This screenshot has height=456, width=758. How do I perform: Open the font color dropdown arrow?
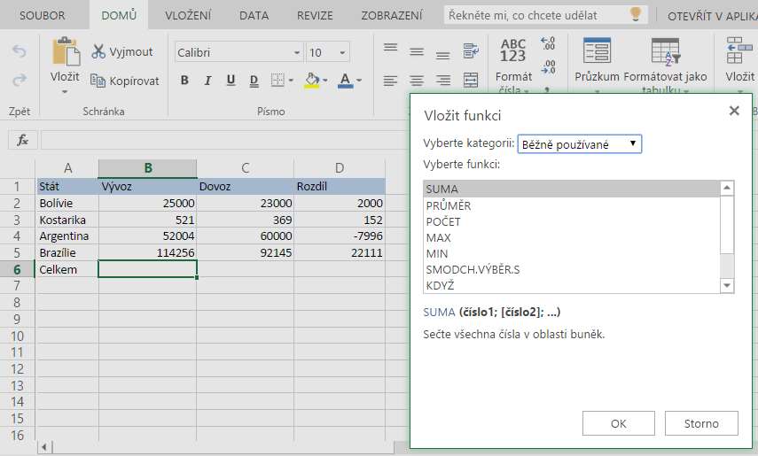coord(359,81)
